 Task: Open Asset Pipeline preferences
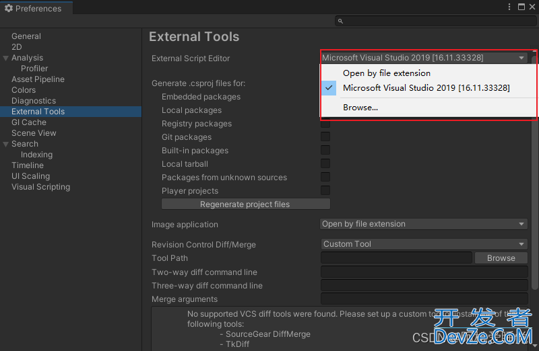point(38,79)
